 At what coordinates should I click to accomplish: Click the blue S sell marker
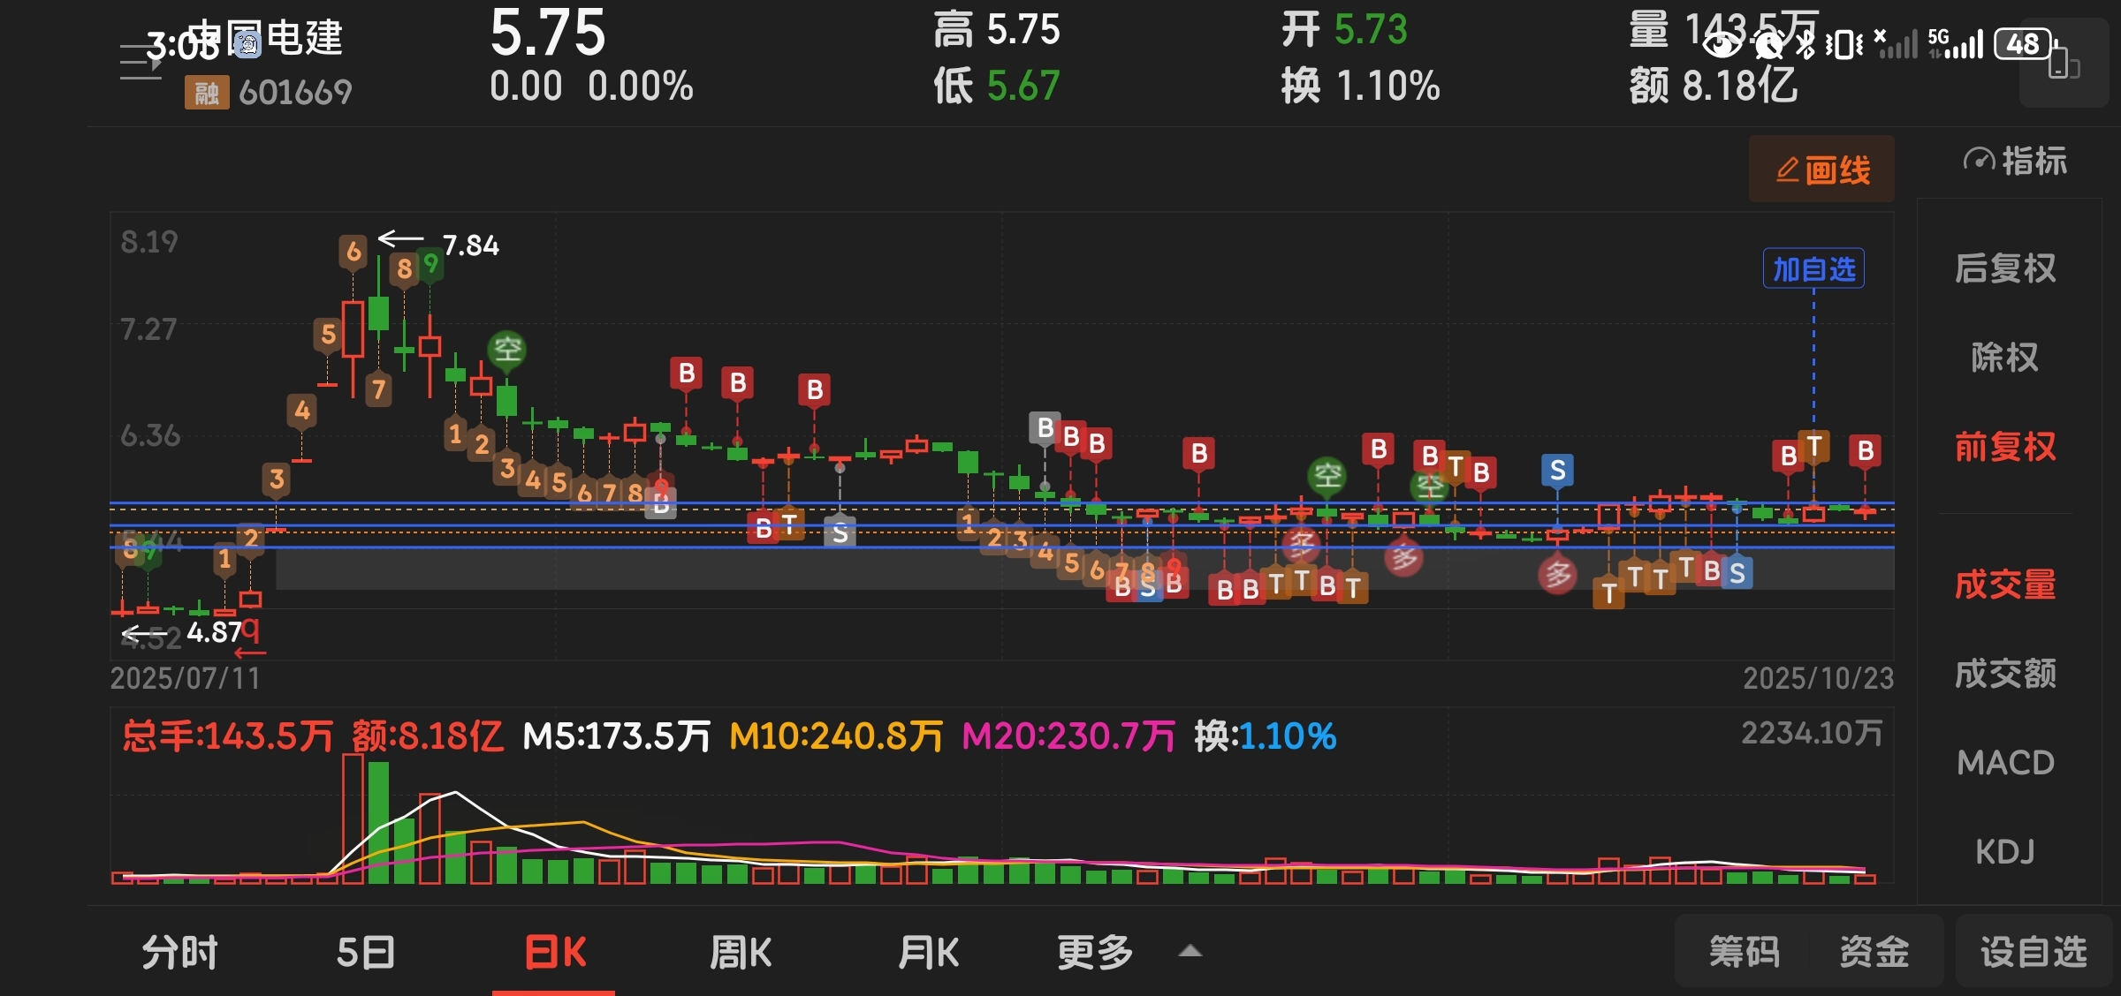click(1557, 470)
